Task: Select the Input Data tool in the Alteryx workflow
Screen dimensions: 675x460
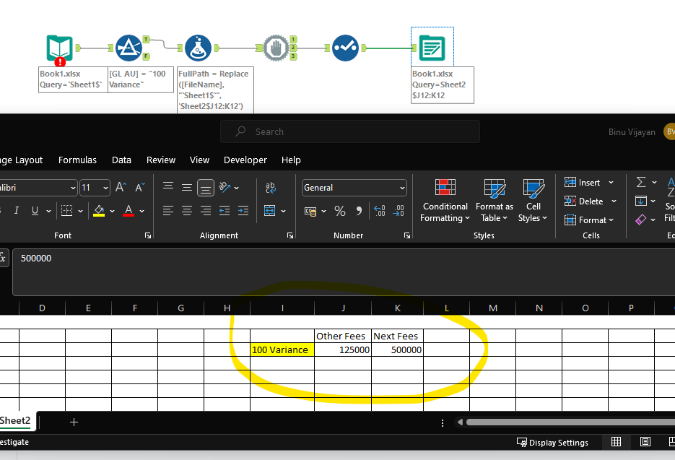Action: point(58,48)
